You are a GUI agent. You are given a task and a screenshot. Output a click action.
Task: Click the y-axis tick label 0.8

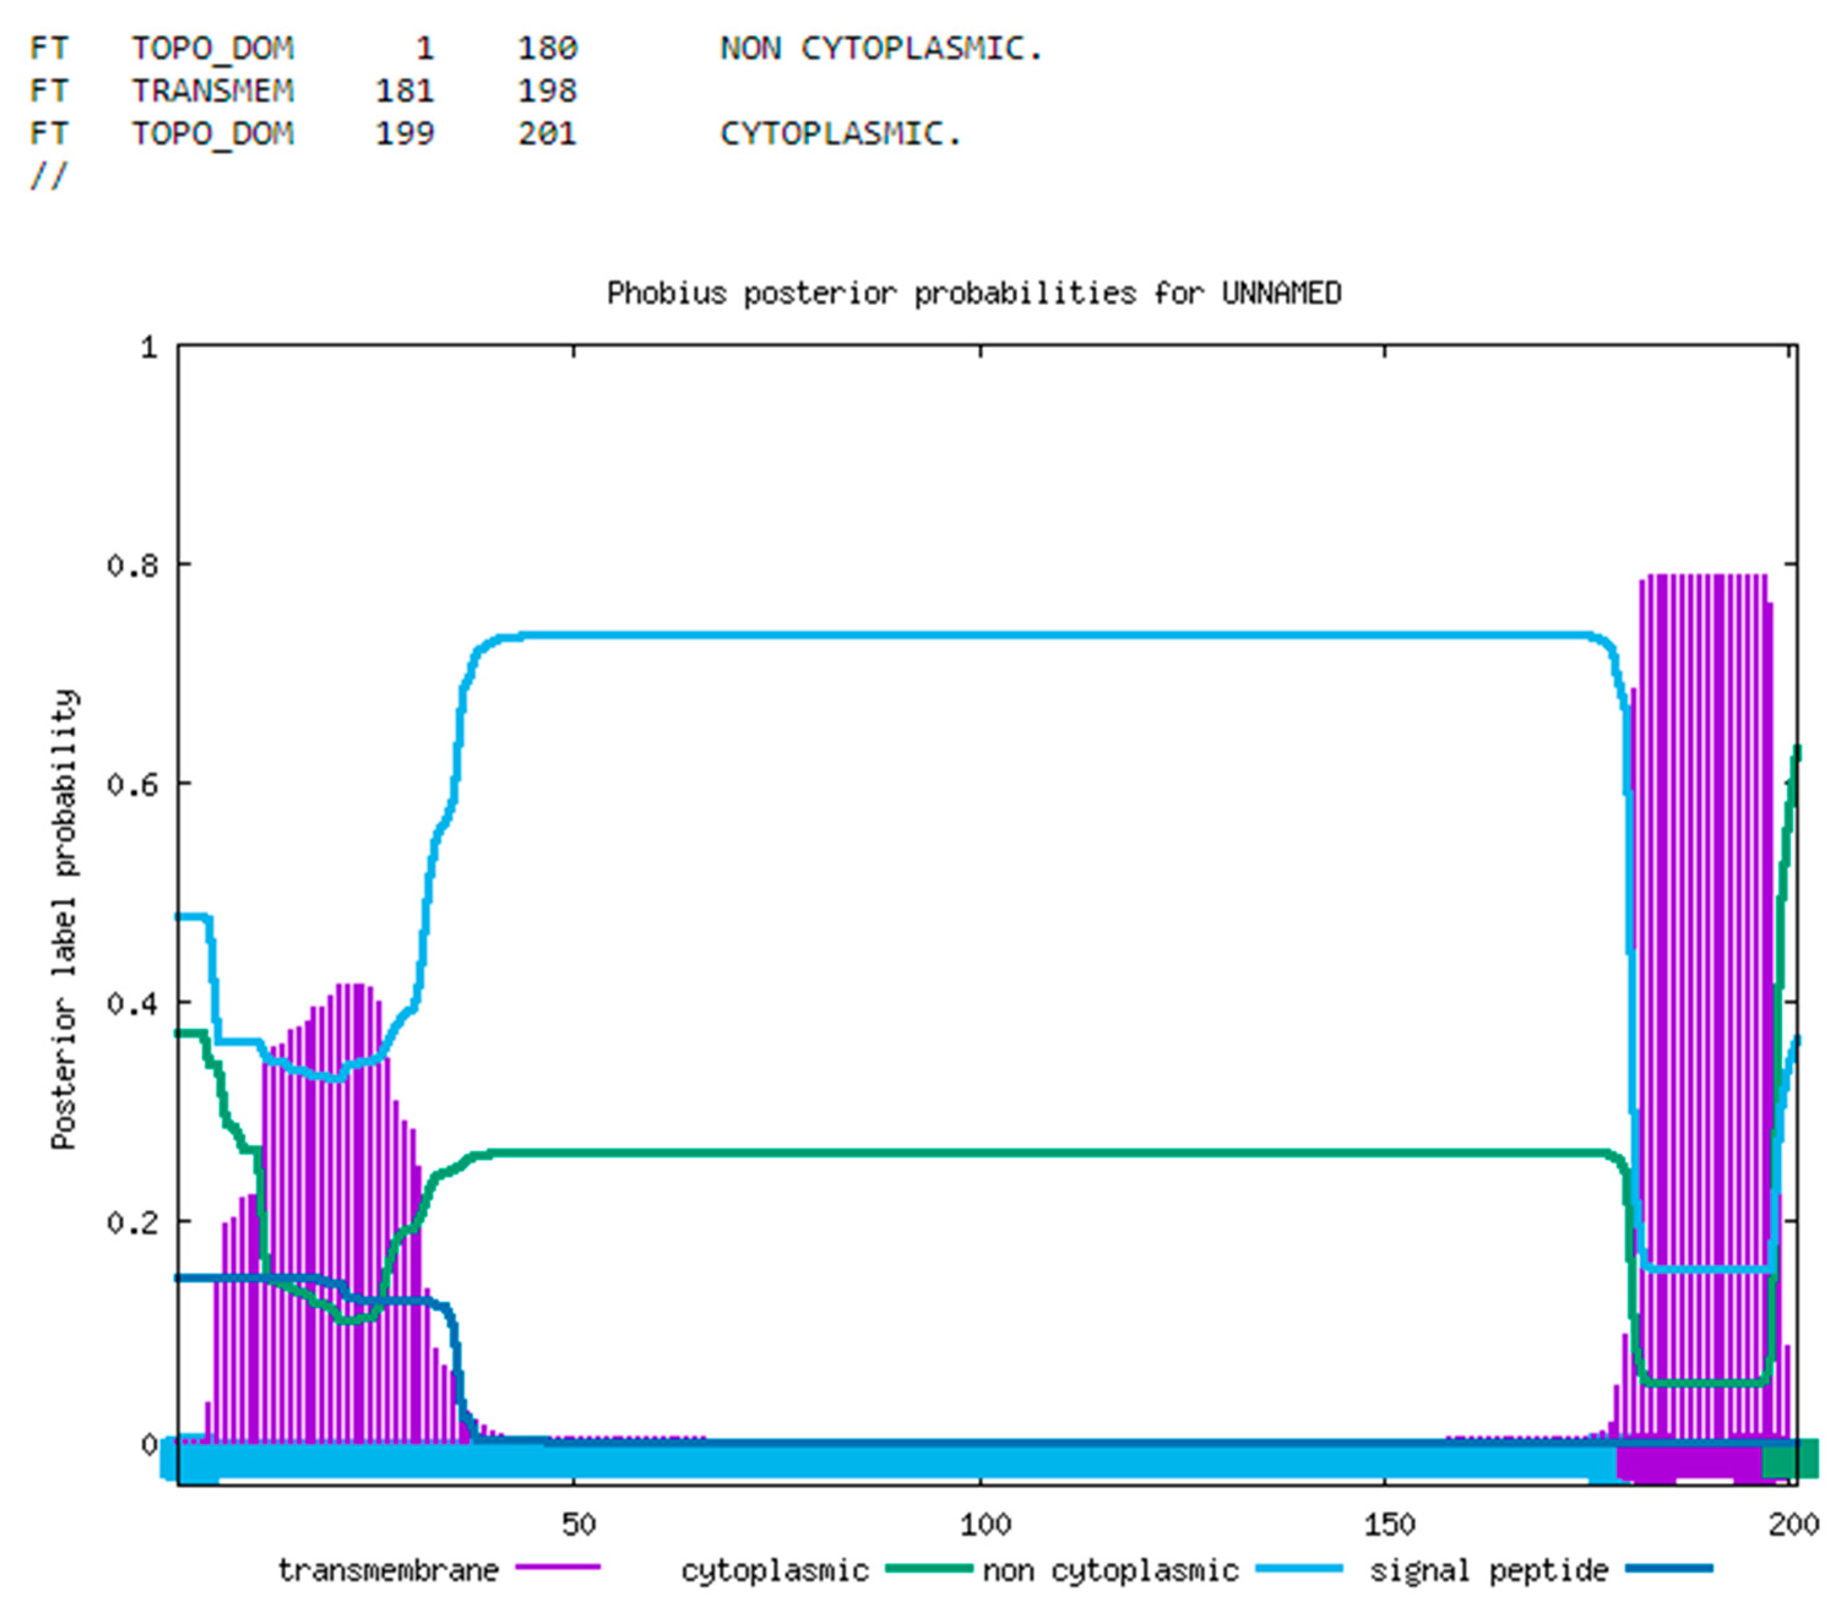click(132, 565)
